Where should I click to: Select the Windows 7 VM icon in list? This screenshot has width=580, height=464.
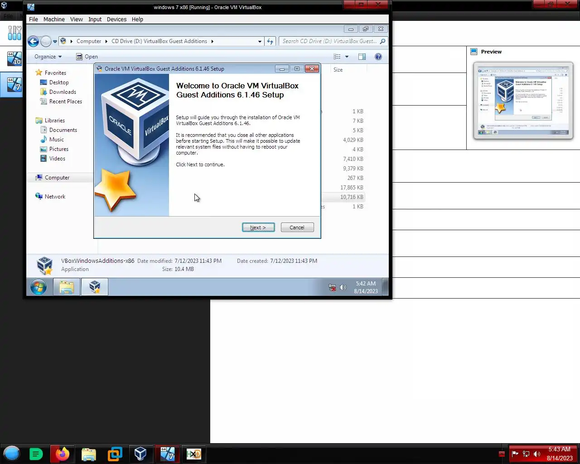click(14, 85)
